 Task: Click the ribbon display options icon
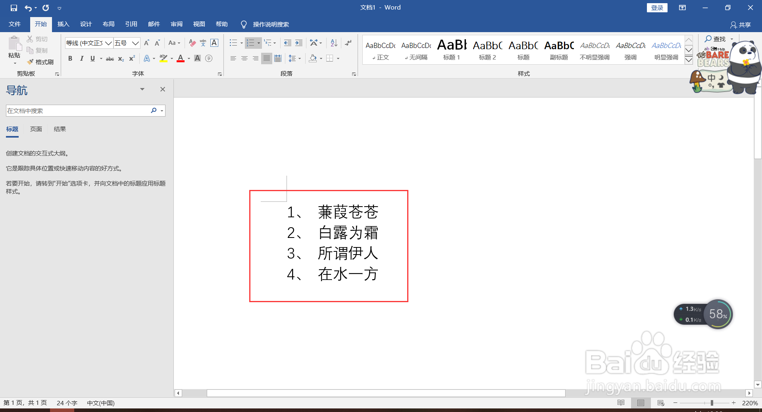[x=682, y=8]
